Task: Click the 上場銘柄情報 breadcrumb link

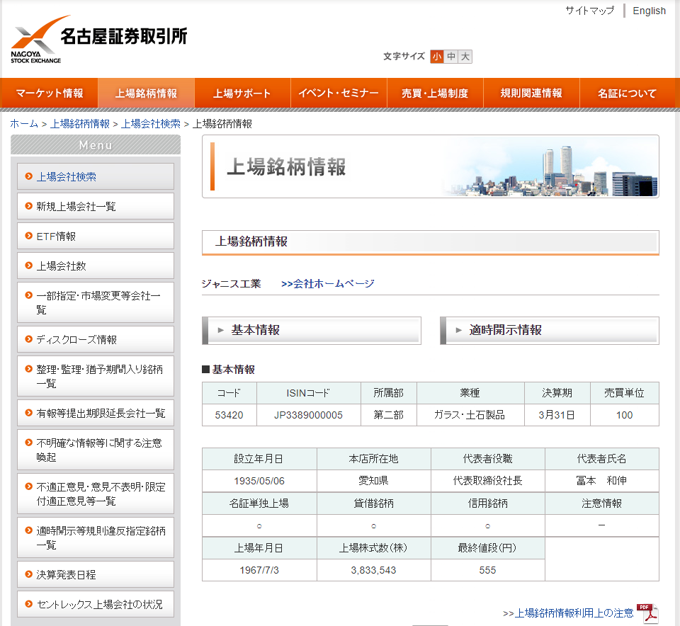Action: pos(80,123)
